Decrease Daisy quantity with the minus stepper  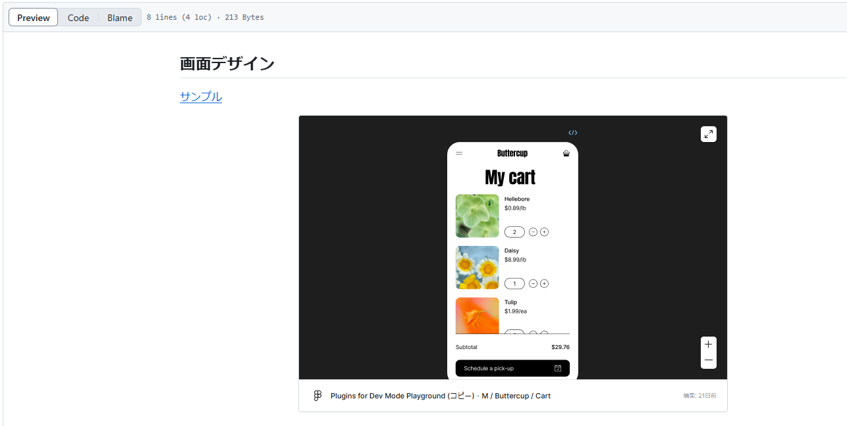(x=533, y=283)
